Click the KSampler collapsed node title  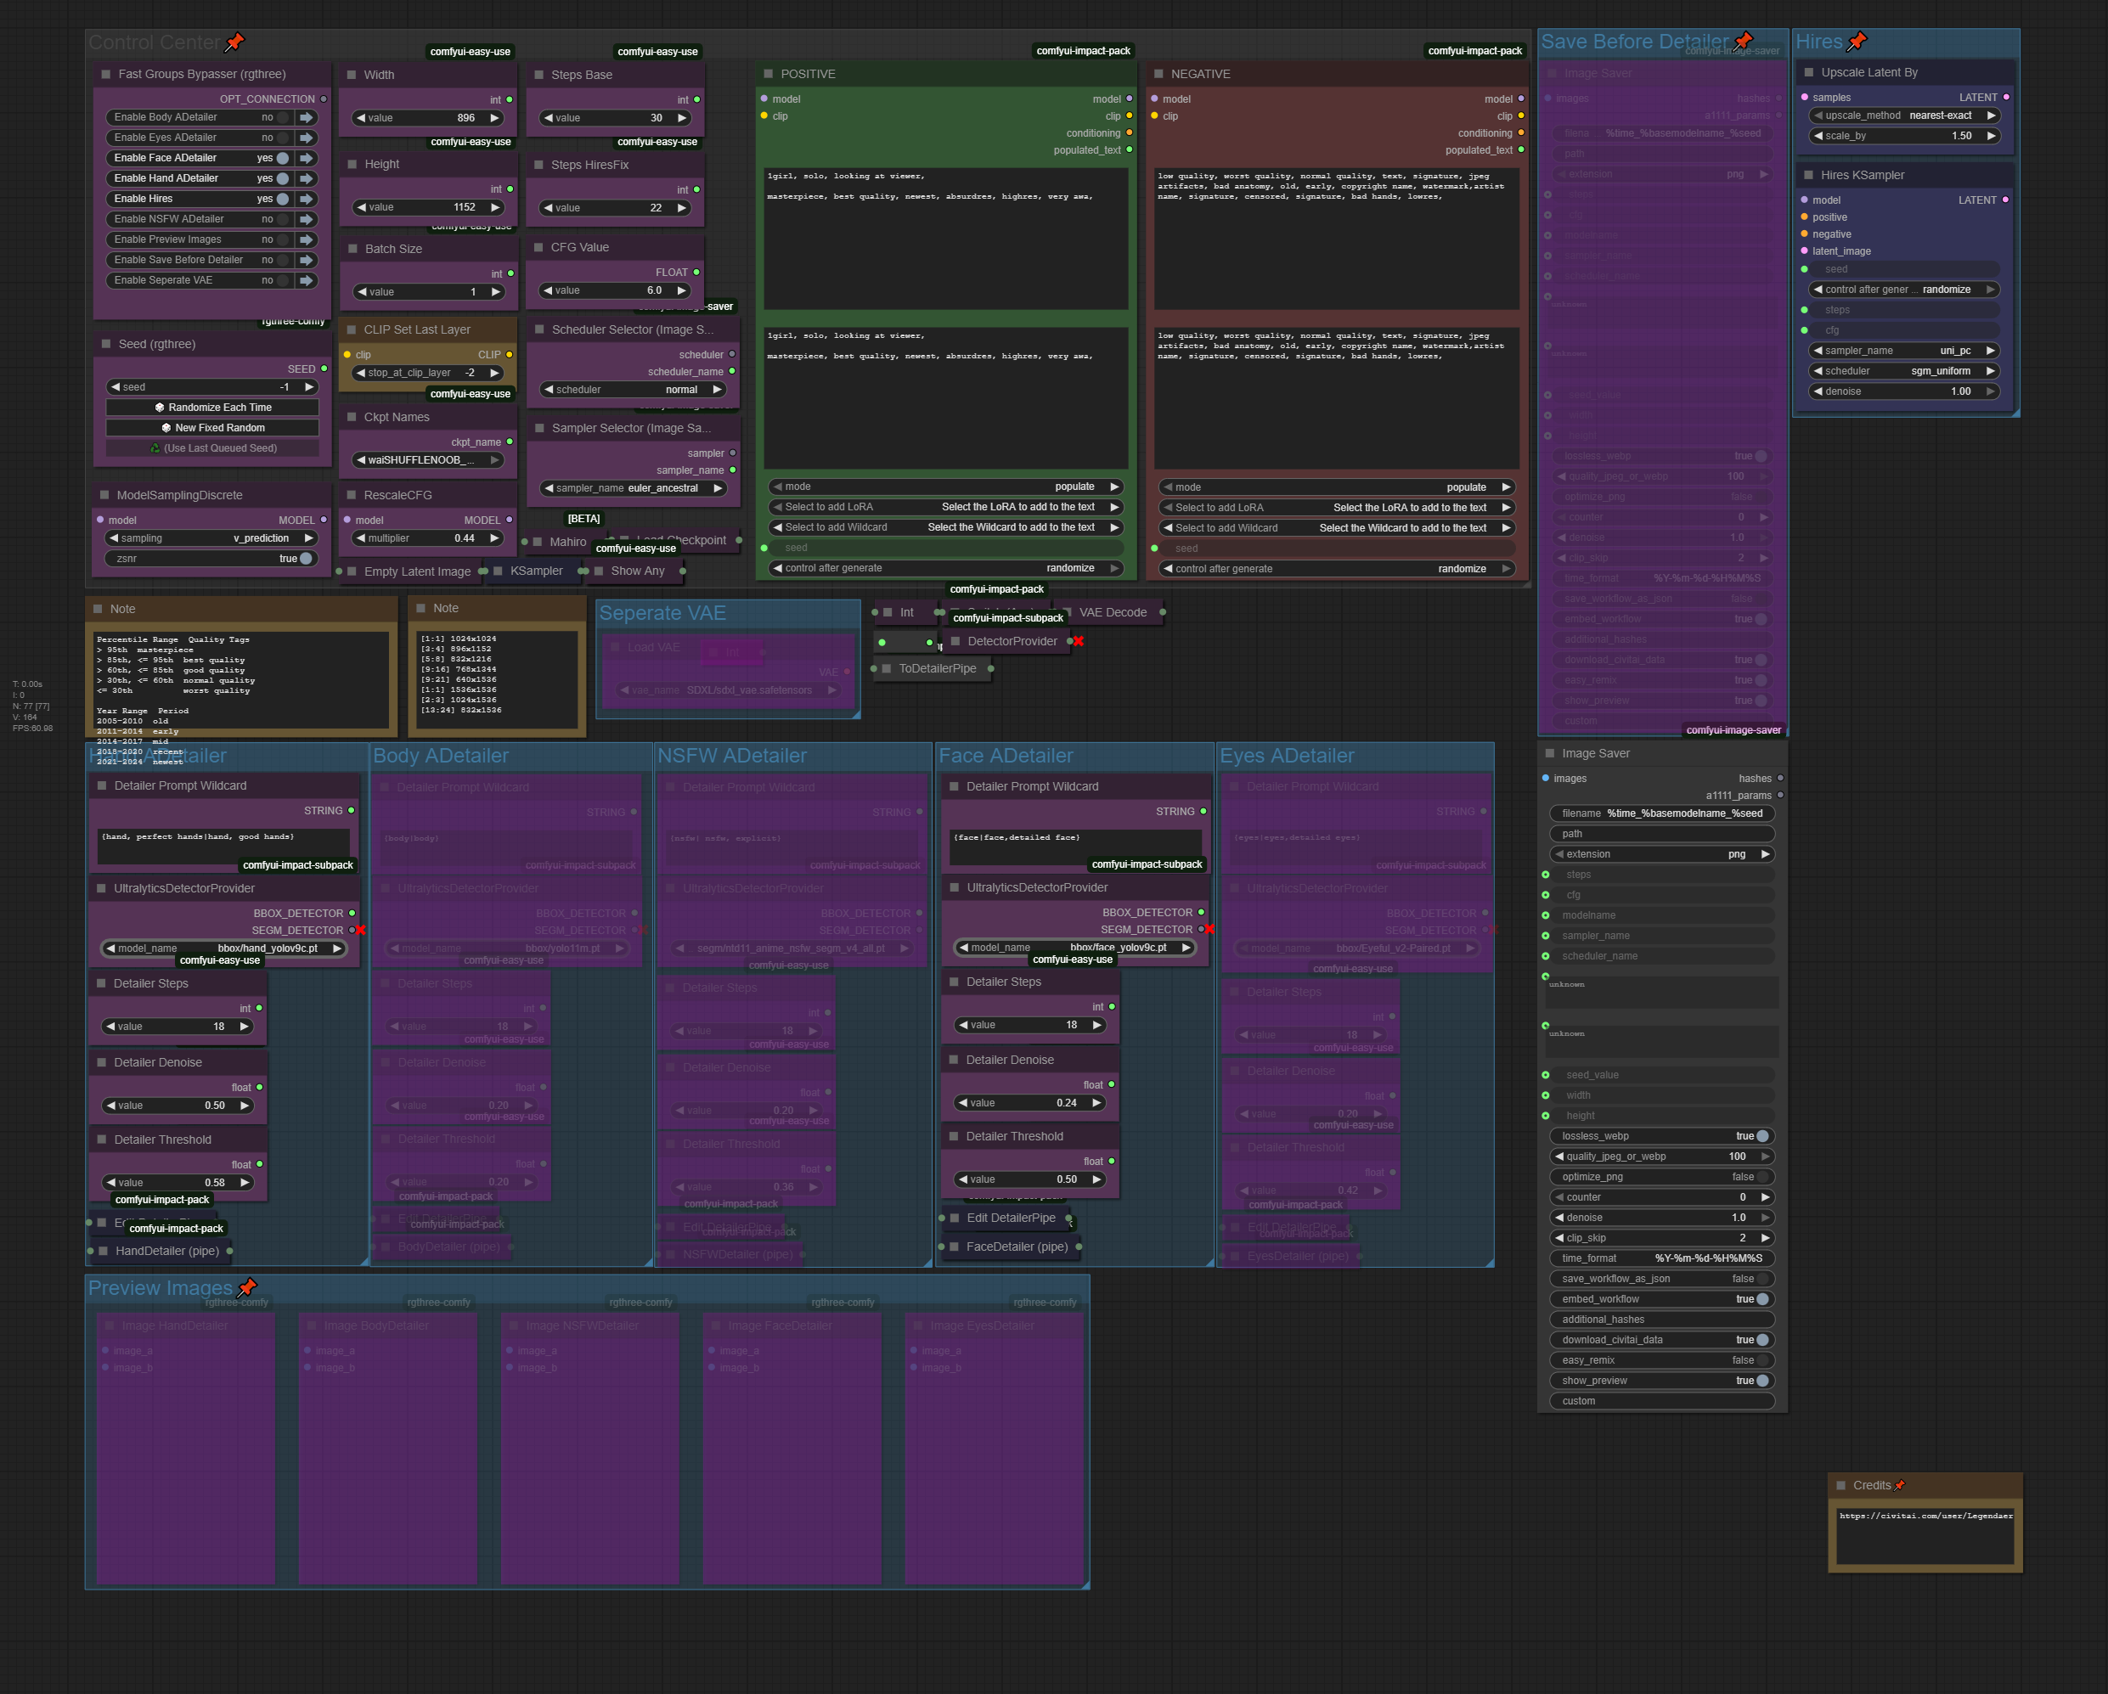[x=536, y=571]
